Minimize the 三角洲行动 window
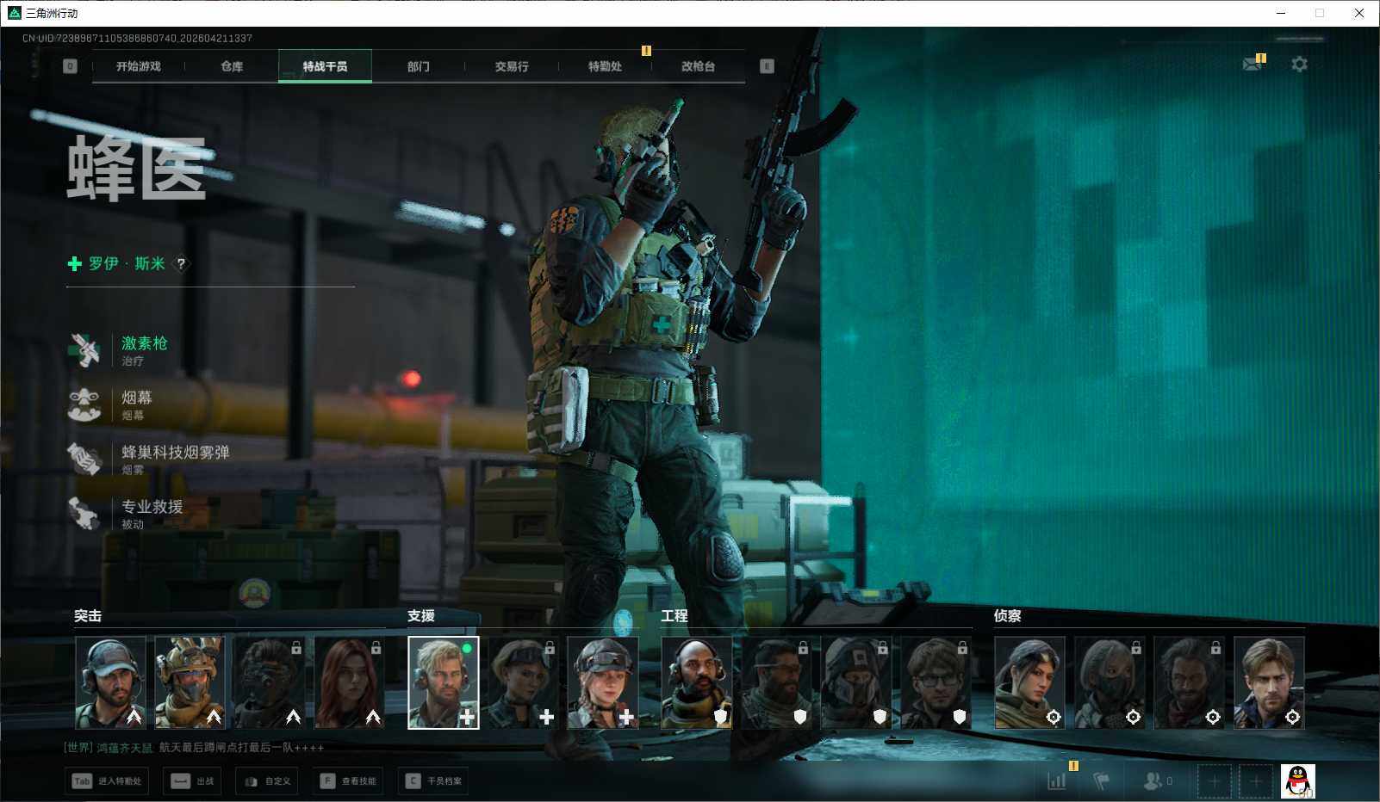The width and height of the screenshot is (1380, 802). coord(1281,13)
